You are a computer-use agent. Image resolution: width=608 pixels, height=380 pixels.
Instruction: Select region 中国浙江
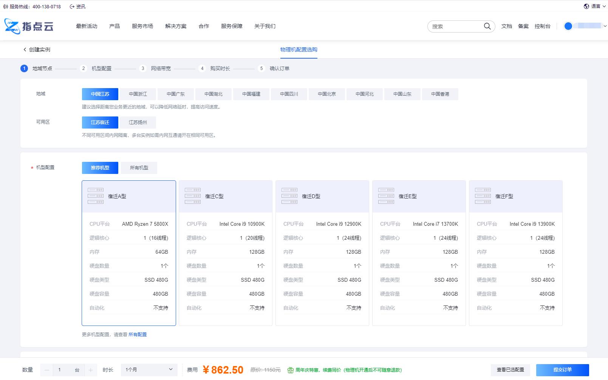click(138, 94)
